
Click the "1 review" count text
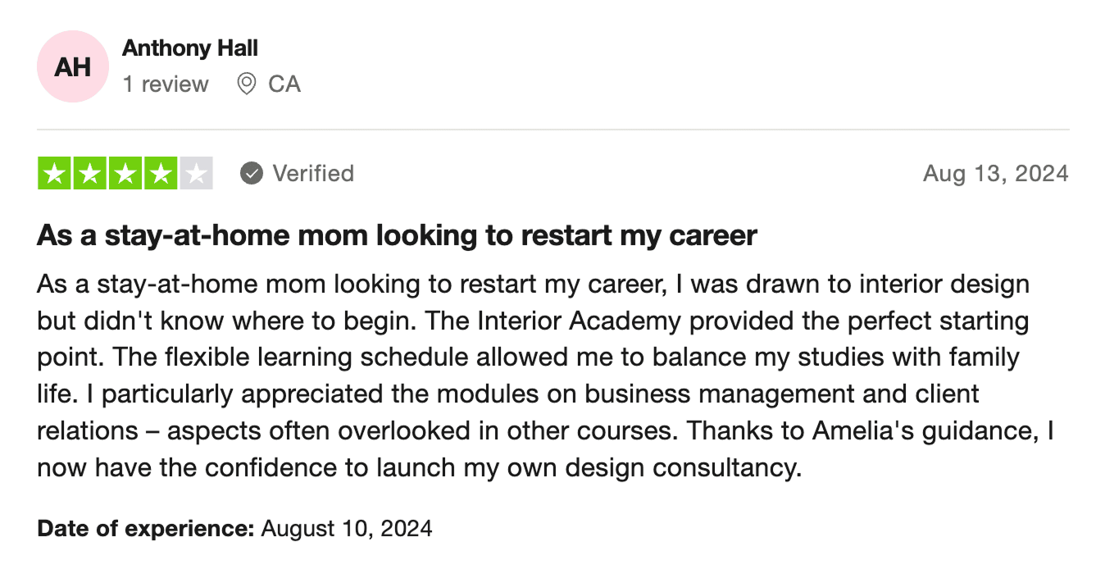coord(166,84)
